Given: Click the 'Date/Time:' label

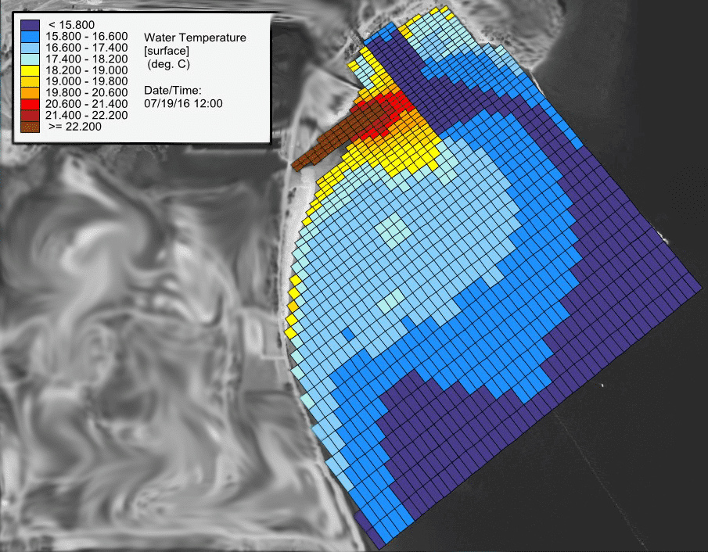Looking at the screenshot, I should point(173,90).
